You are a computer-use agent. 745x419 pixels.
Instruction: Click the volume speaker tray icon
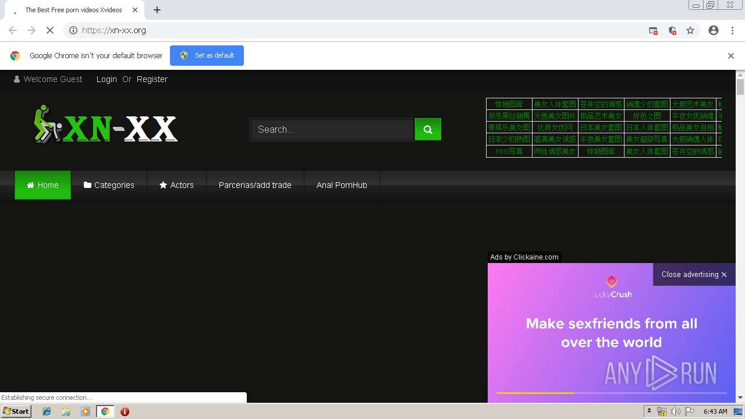pos(676,411)
